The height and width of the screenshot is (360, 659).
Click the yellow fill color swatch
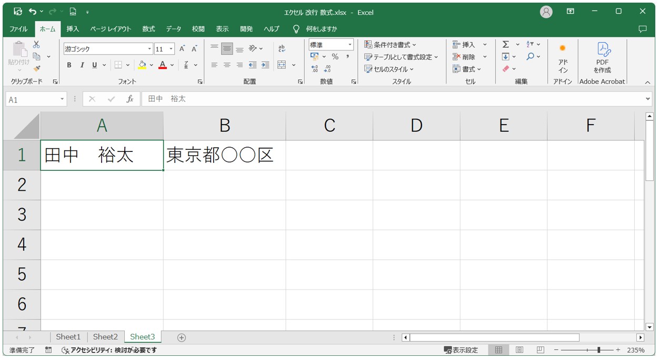click(142, 65)
